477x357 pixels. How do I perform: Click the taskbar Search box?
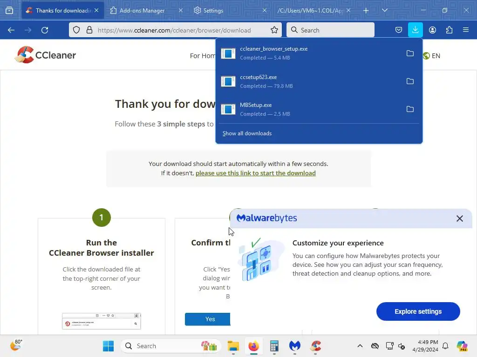click(x=170, y=346)
